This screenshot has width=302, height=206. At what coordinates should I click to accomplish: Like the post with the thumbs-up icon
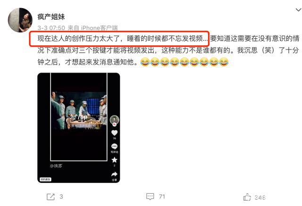click(x=247, y=197)
